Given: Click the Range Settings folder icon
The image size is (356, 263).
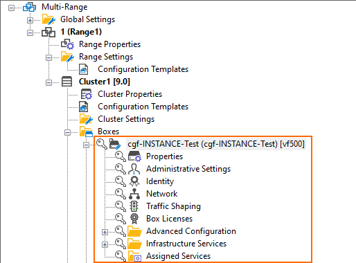Looking at the screenshot, I should pyautogui.click(x=67, y=57).
